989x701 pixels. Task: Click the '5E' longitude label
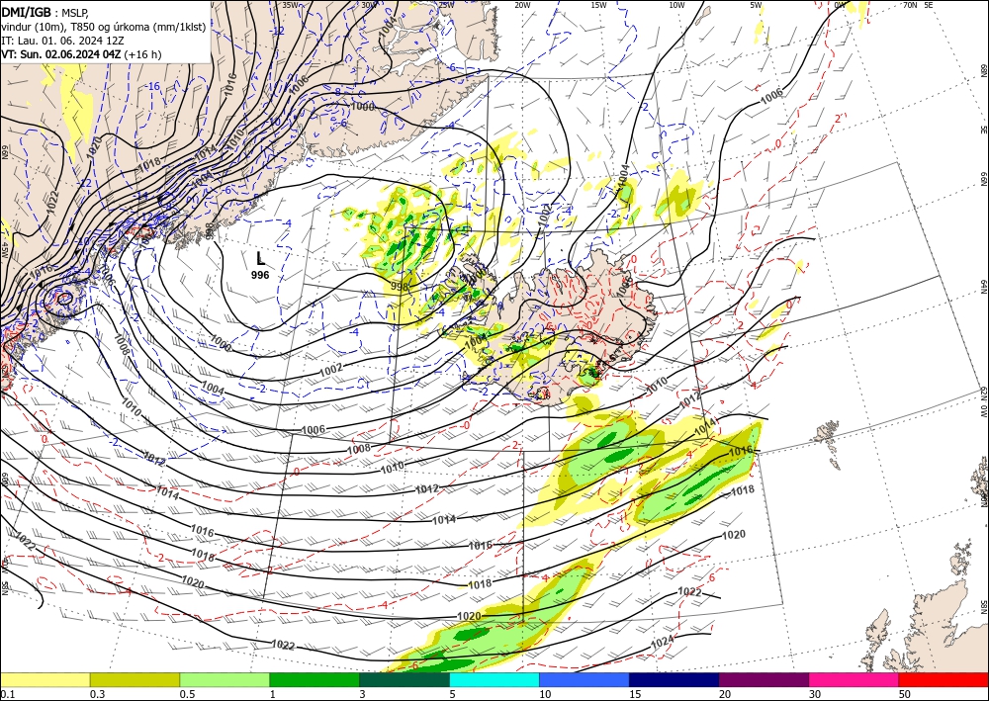[929, 4]
